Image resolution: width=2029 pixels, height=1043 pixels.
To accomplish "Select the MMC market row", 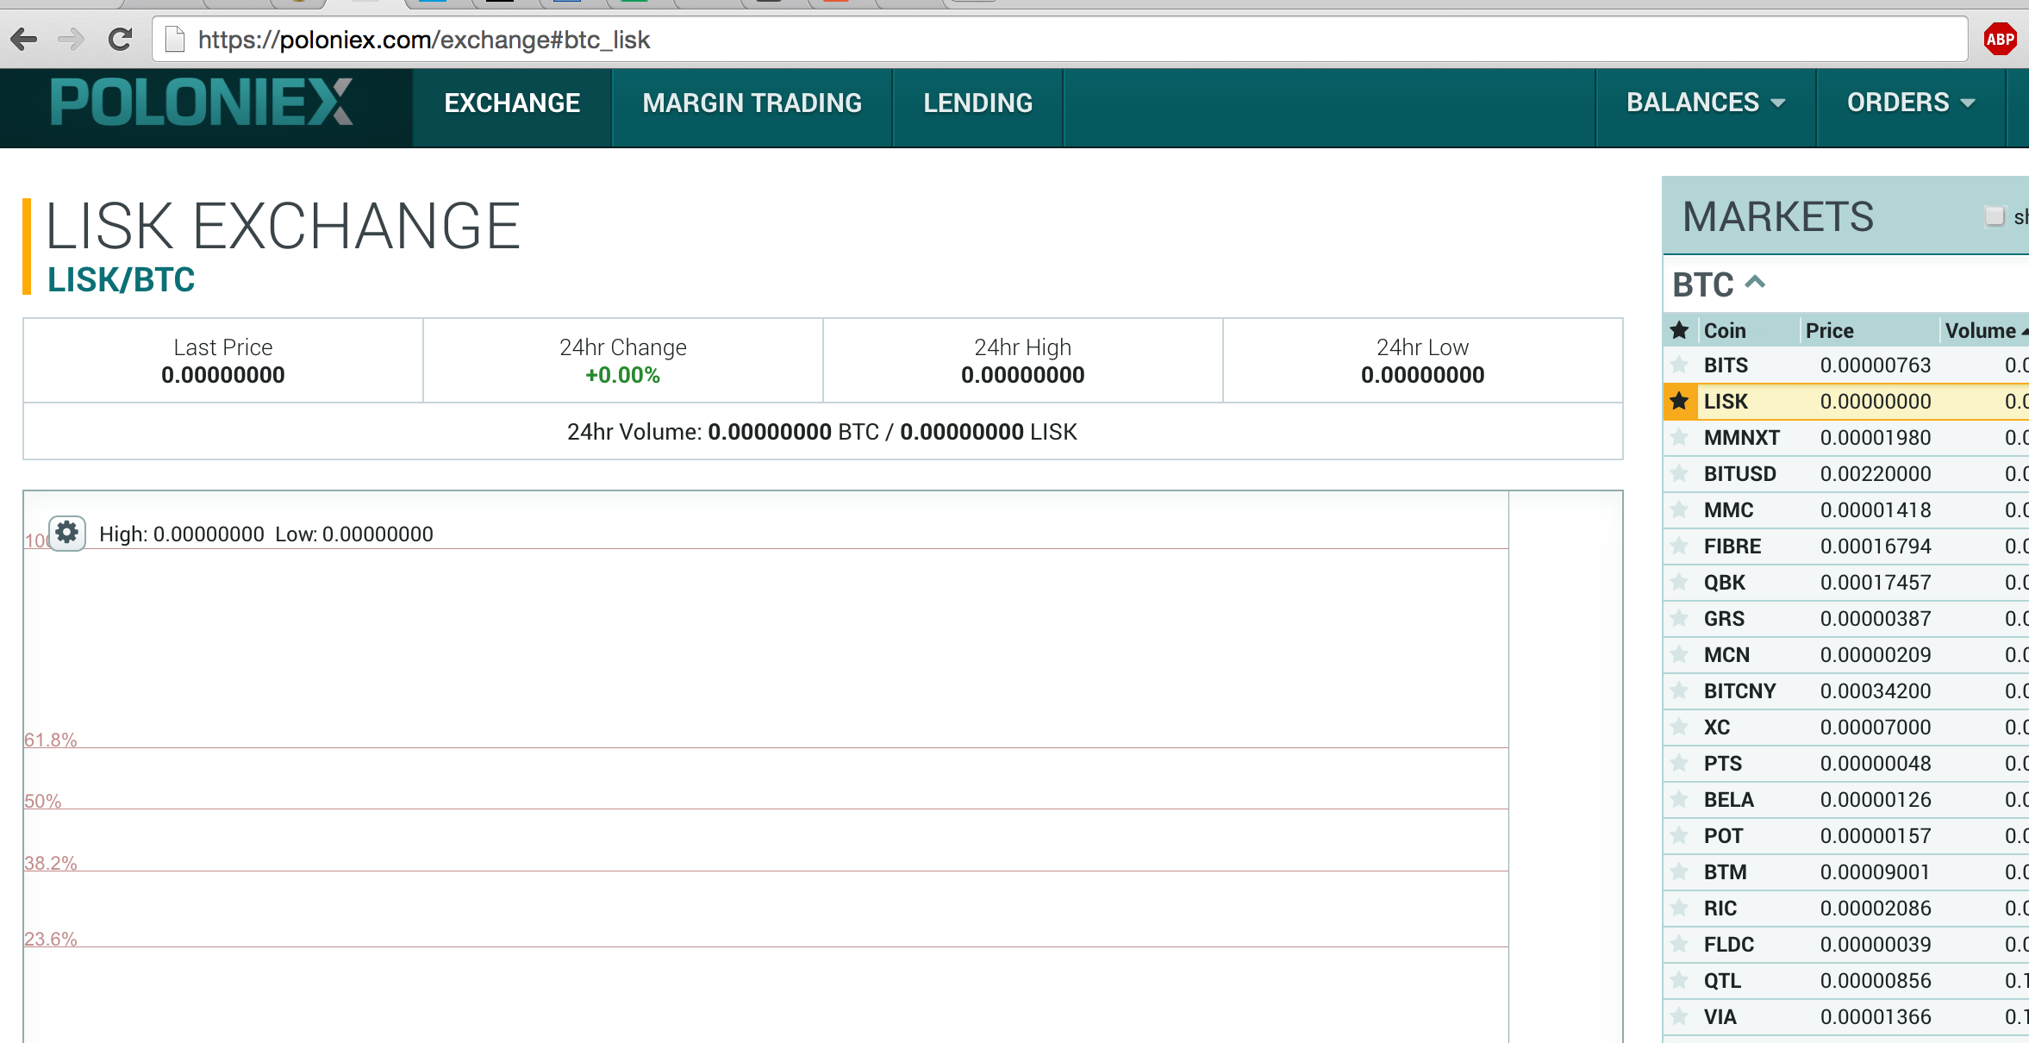I will coord(1845,509).
